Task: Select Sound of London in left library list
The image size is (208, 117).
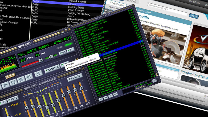Action: tap(9, 22)
